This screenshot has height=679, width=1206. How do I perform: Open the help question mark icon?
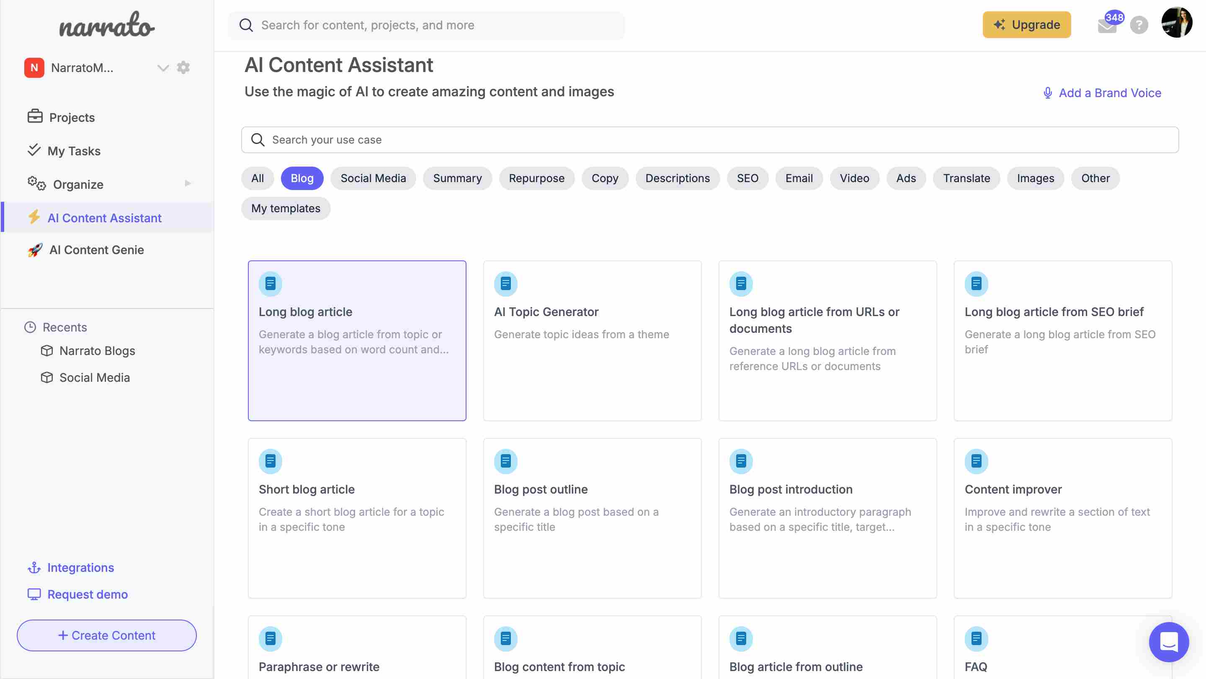coord(1139,25)
